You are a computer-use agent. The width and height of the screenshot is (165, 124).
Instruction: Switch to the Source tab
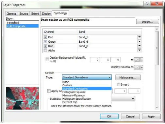(24, 14)
